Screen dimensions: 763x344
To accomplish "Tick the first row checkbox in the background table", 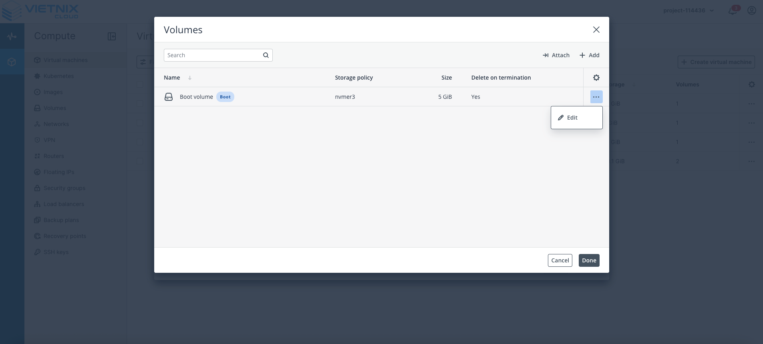I will point(140,104).
